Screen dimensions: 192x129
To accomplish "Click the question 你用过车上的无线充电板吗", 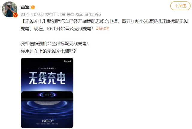I will point(48,51).
